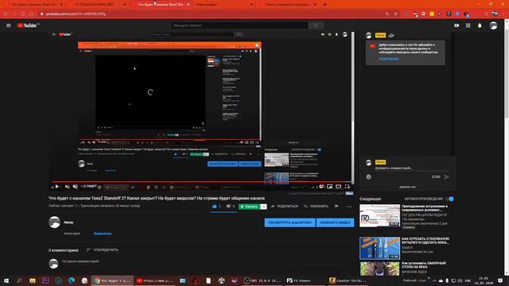Click the address bar URL
This screenshot has width=509, height=286.
(76, 14)
